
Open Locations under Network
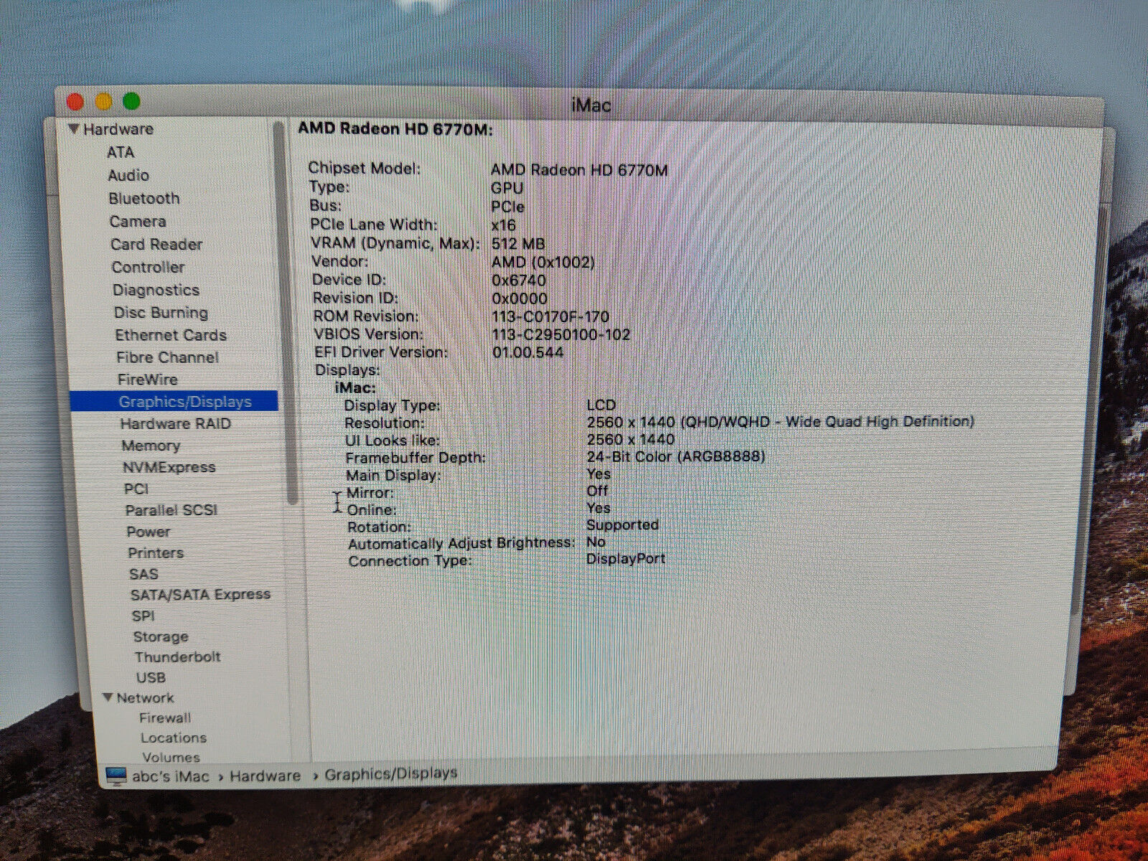[173, 738]
